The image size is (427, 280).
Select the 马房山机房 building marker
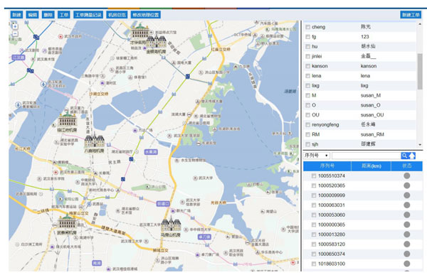coord(171,225)
